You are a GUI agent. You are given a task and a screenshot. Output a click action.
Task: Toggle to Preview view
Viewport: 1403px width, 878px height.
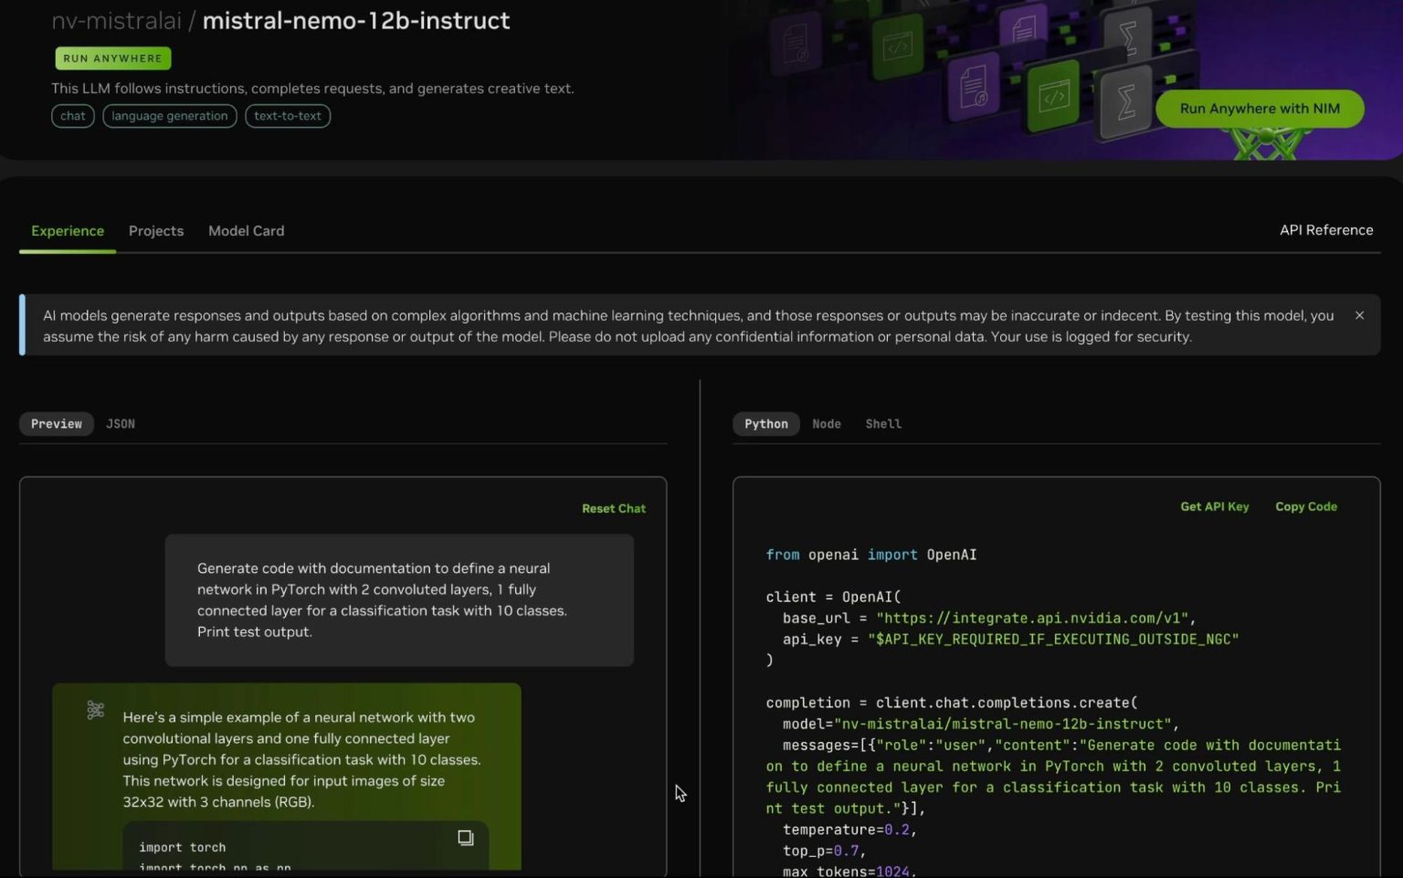pyautogui.click(x=57, y=424)
